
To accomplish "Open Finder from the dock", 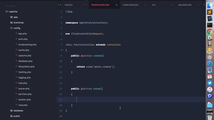I will coord(210,6).
